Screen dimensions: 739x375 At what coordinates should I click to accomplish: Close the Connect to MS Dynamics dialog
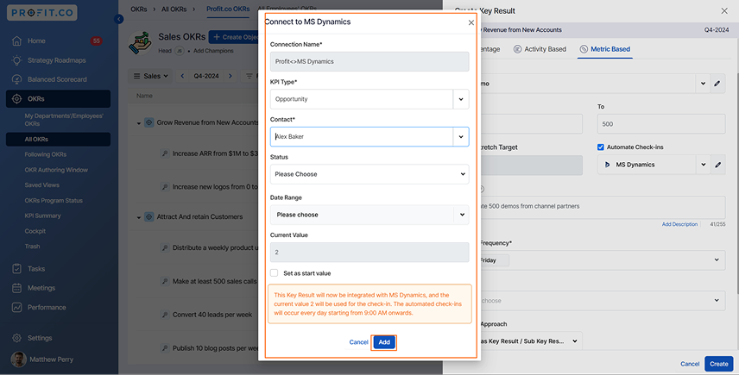click(x=471, y=22)
